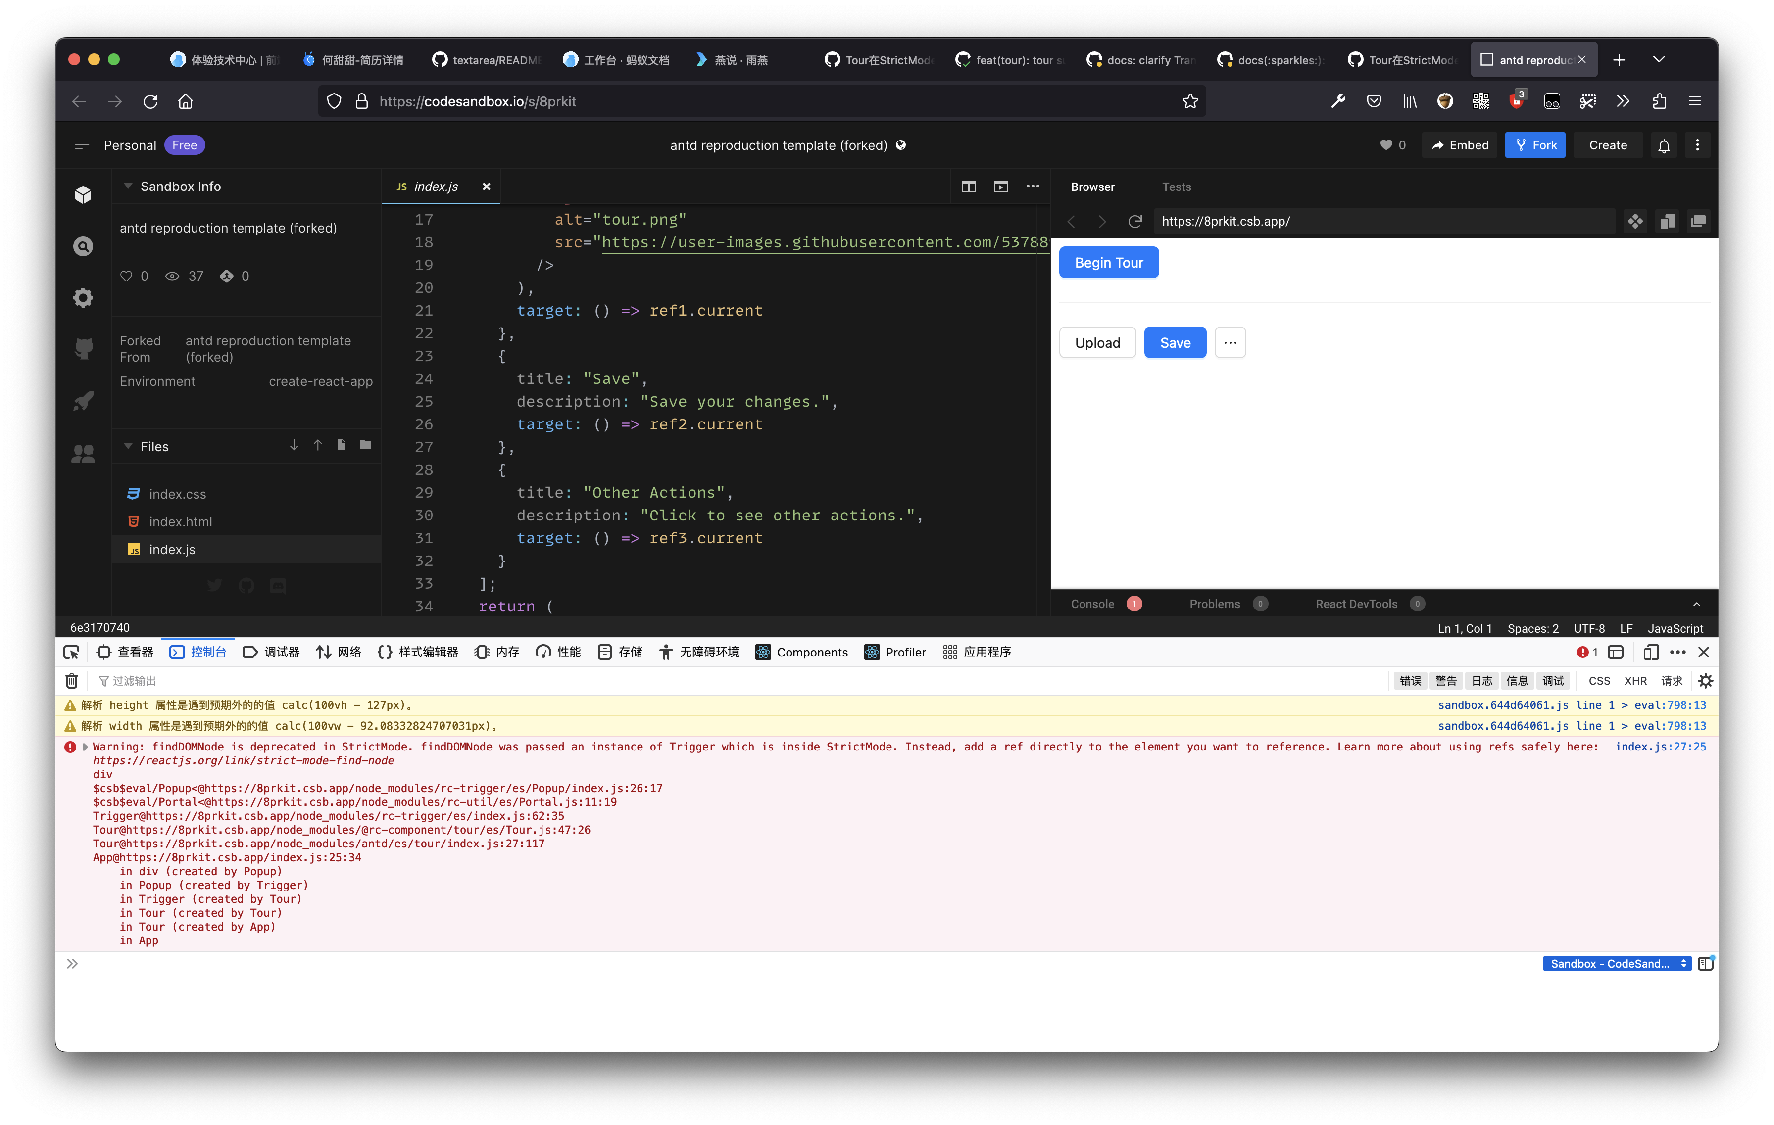
Task: Clear console output with the trash icon
Action: tap(71, 680)
